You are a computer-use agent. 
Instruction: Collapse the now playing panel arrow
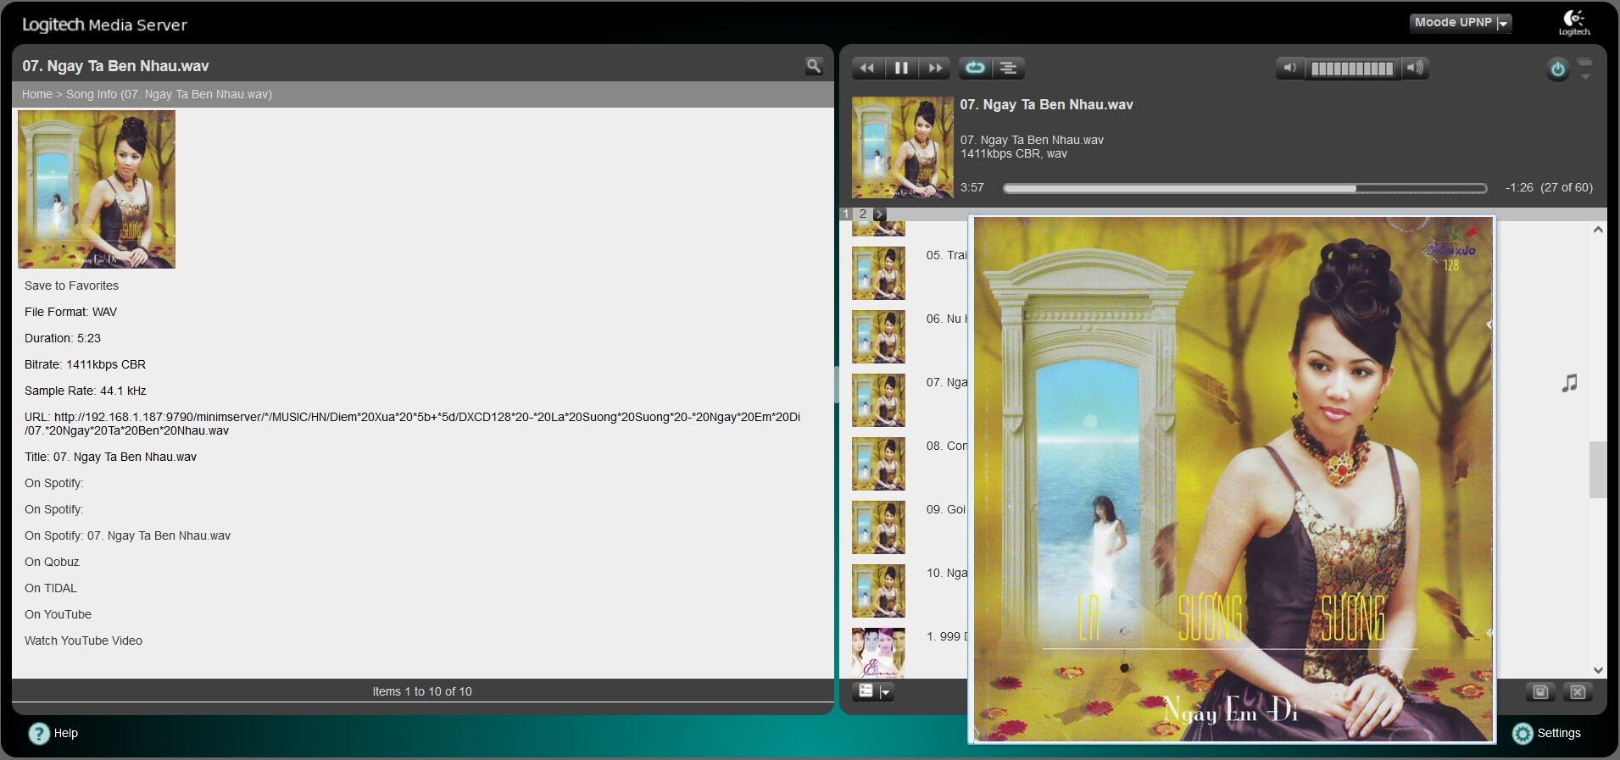[x=1585, y=76]
